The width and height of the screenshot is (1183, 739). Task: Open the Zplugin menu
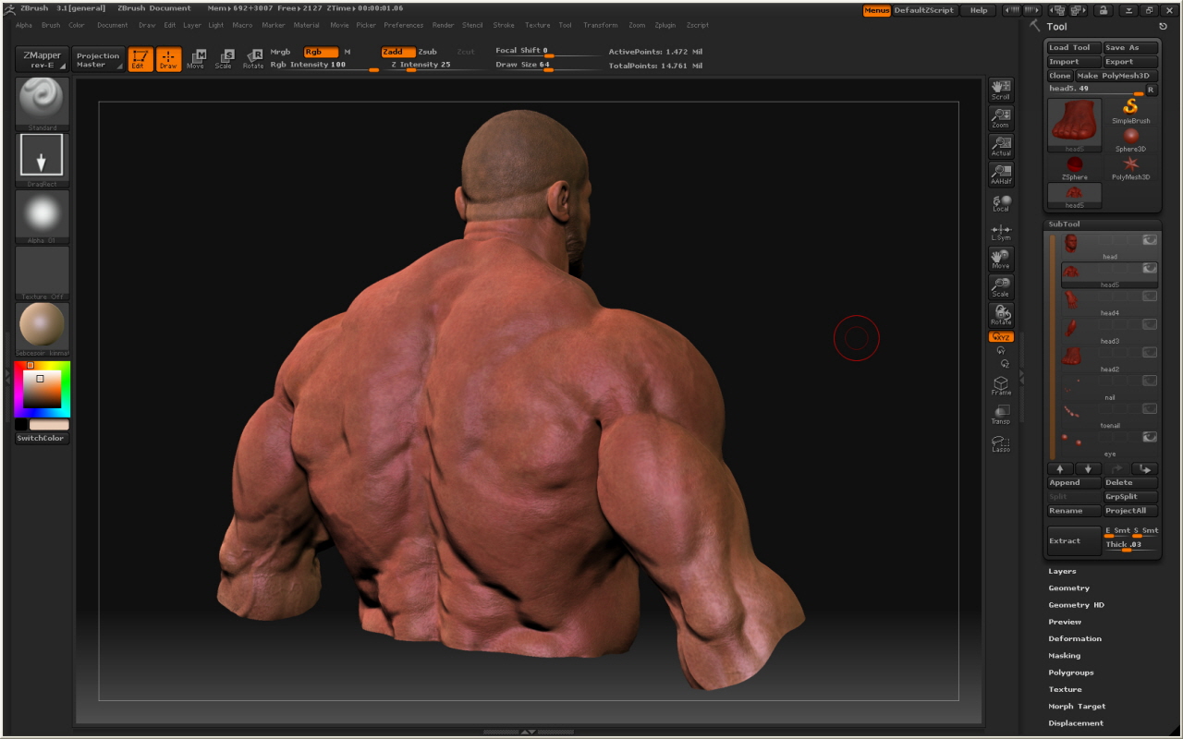(665, 26)
